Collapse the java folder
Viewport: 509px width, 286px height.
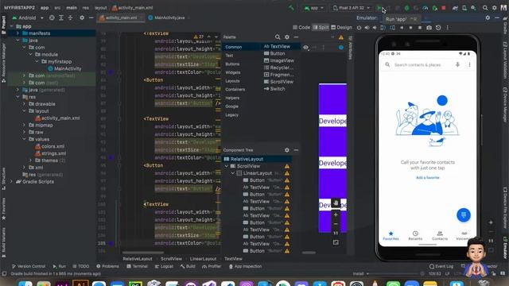pyautogui.click(x=17, y=41)
